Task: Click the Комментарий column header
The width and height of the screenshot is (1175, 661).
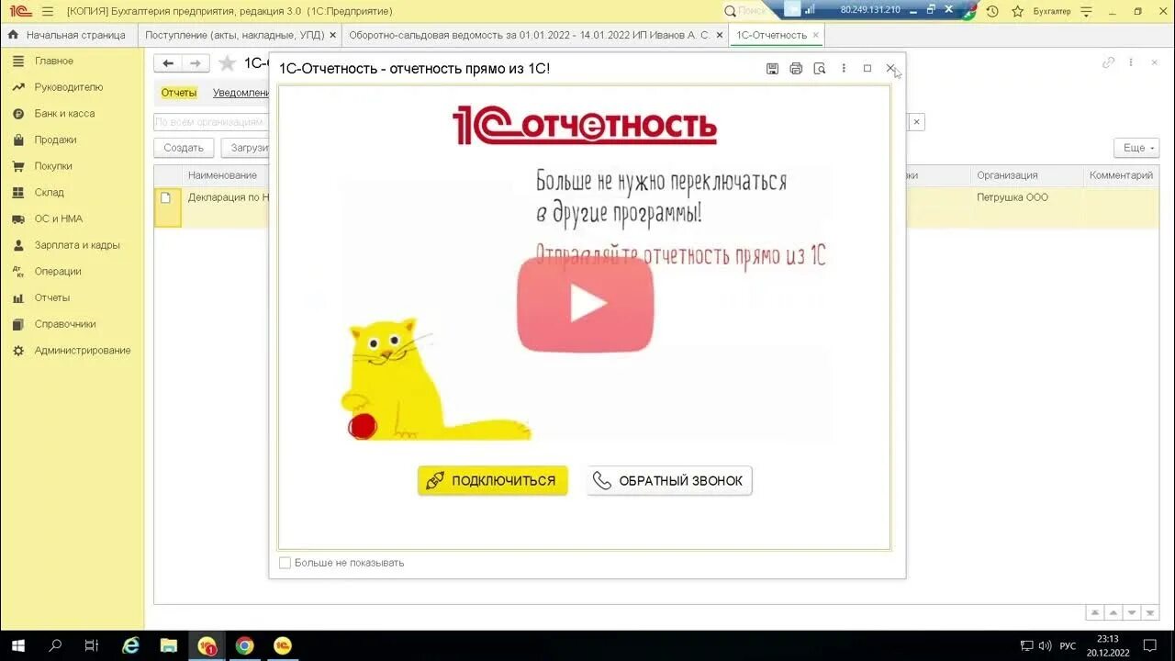Action: tap(1121, 175)
